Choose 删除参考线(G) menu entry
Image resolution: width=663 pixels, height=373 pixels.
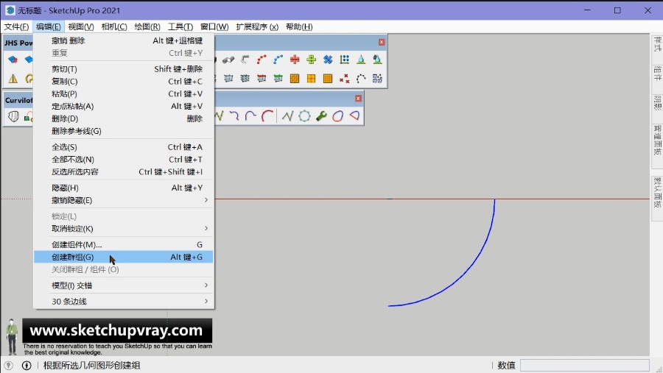124,131
